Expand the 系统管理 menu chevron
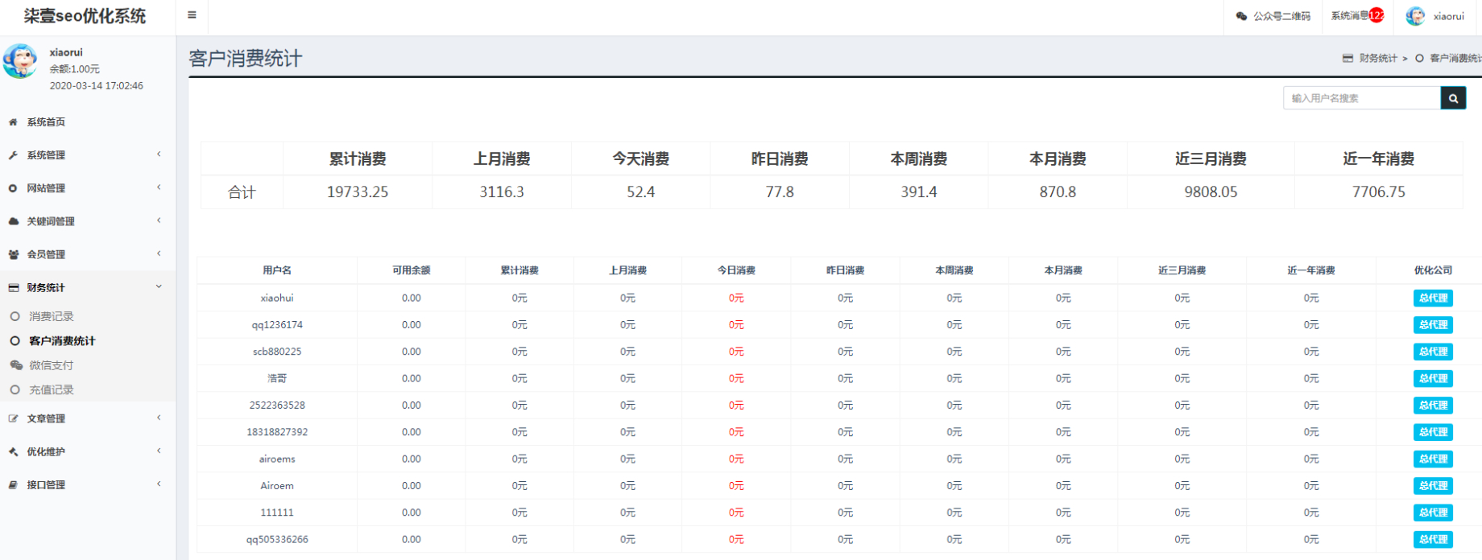The height and width of the screenshot is (560, 1482). coord(159,154)
